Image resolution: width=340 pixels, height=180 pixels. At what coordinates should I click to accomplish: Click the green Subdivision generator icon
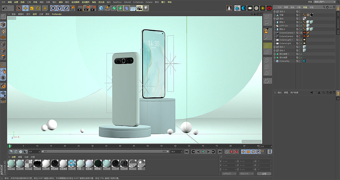[x=114, y=8]
